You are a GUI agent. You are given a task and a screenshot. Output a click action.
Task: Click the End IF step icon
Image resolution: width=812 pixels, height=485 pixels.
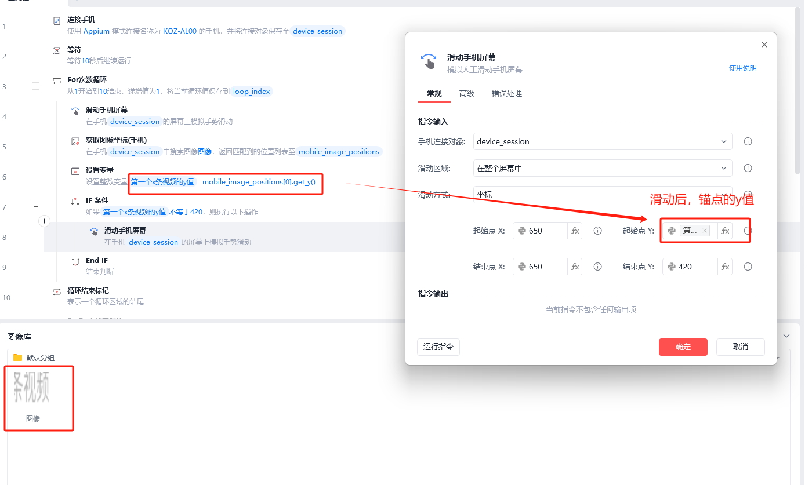[x=75, y=261]
